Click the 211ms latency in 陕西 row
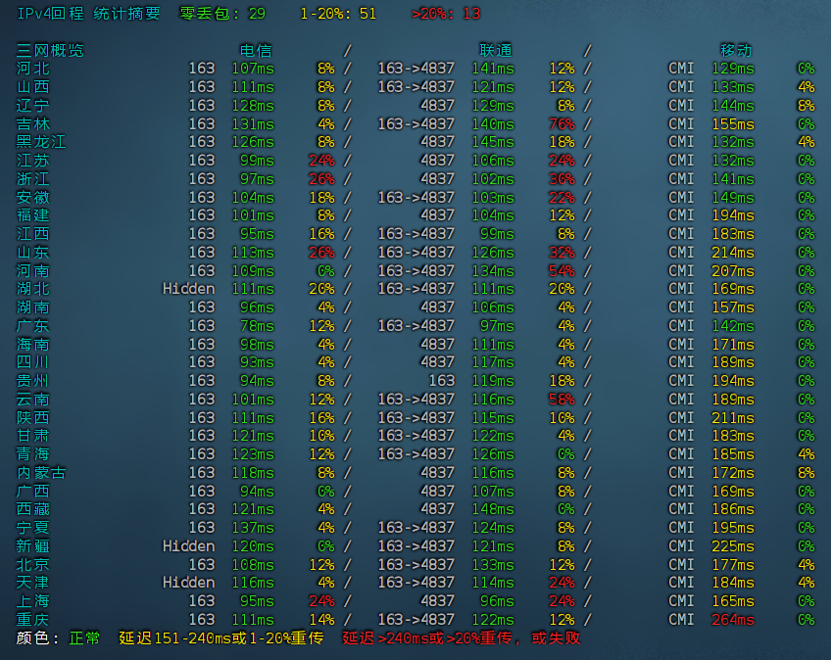Screen dimensions: 831x660 pyautogui.click(x=732, y=417)
